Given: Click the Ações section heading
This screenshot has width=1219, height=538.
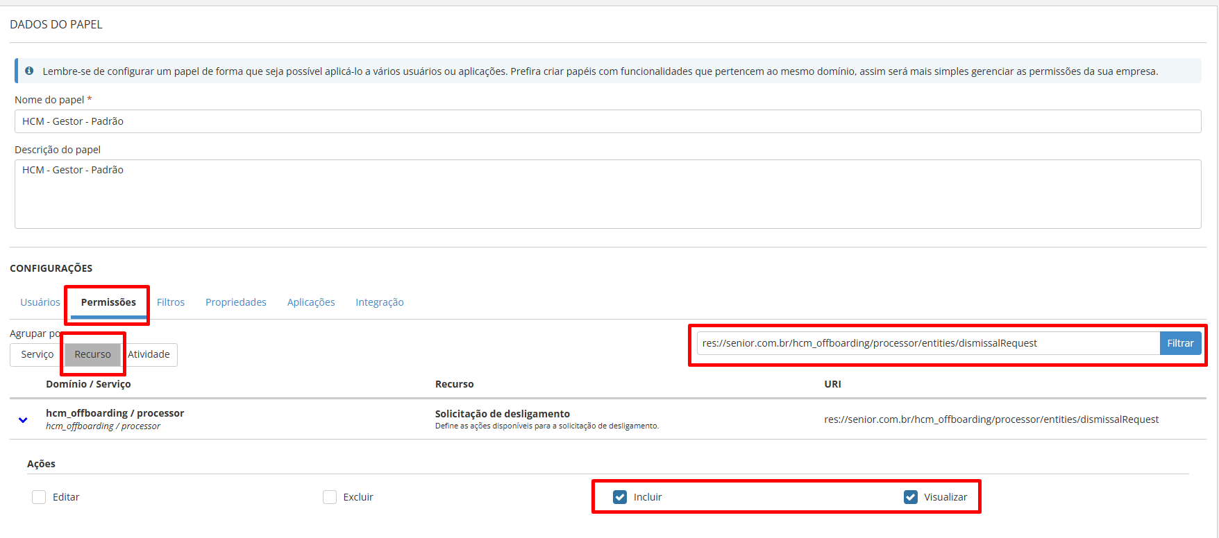Looking at the screenshot, I should 41,464.
